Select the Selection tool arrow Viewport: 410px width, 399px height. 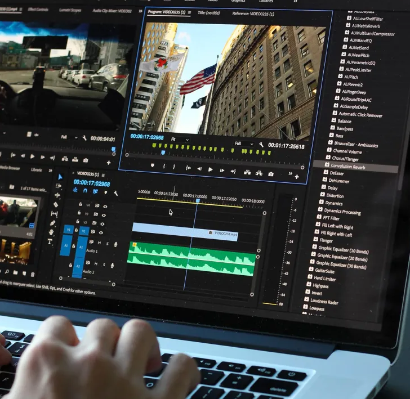point(60,177)
